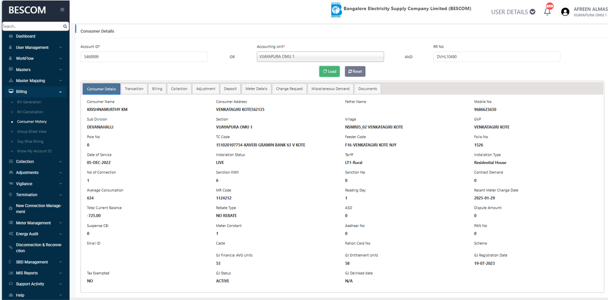
Task: Expand the Collection menu chevron
Action: click(x=61, y=162)
